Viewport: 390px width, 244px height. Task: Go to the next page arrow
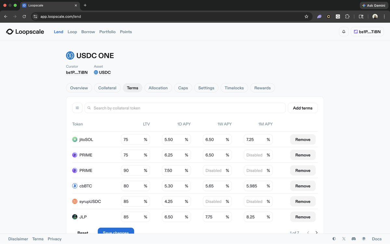point(317,233)
